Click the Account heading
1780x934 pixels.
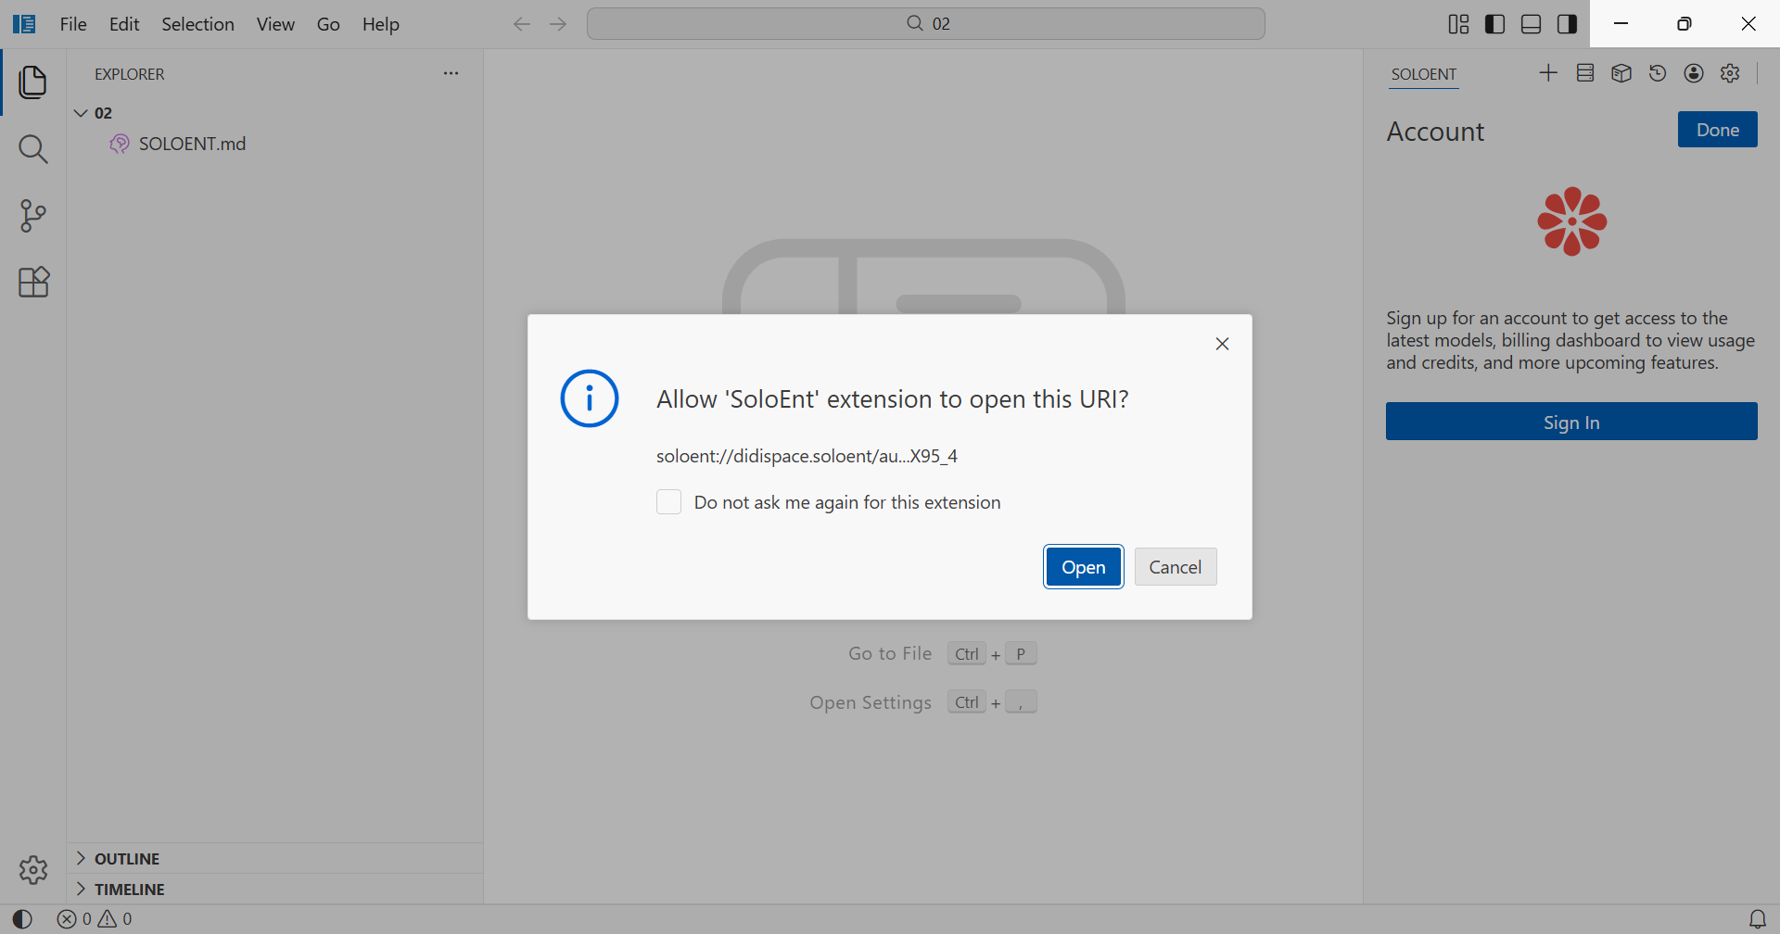click(x=1435, y=132)
